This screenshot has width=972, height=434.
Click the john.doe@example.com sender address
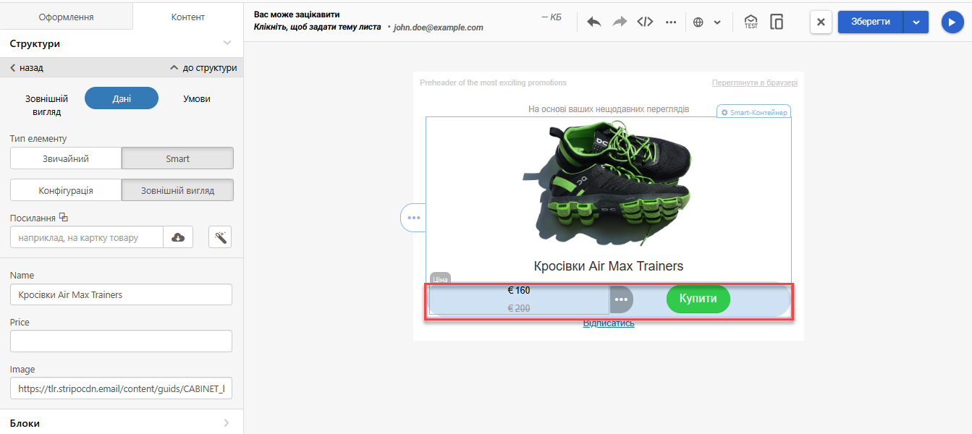coord(438,27)
